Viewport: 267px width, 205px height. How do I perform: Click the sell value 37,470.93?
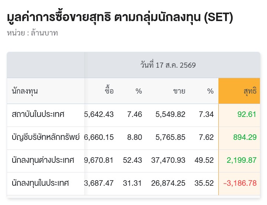tap(168, 160)
